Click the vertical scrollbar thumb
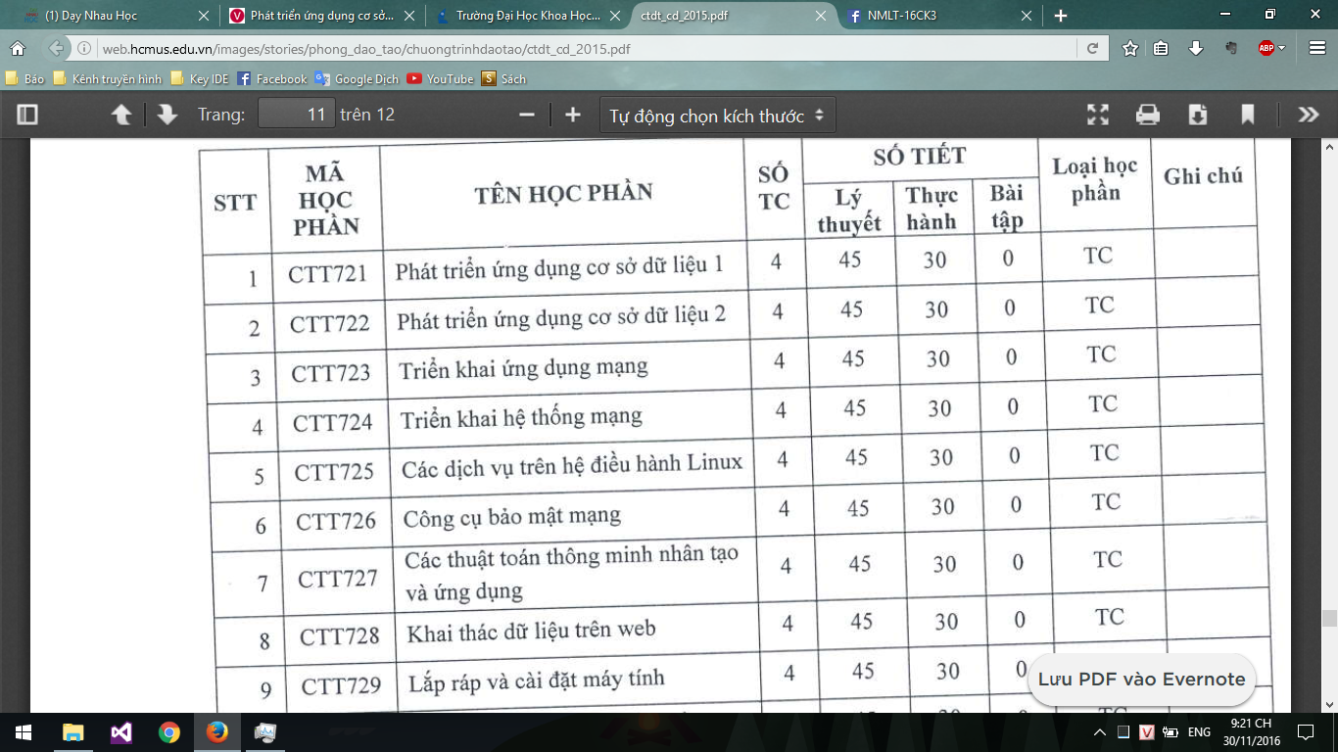 pos(1329,618)
